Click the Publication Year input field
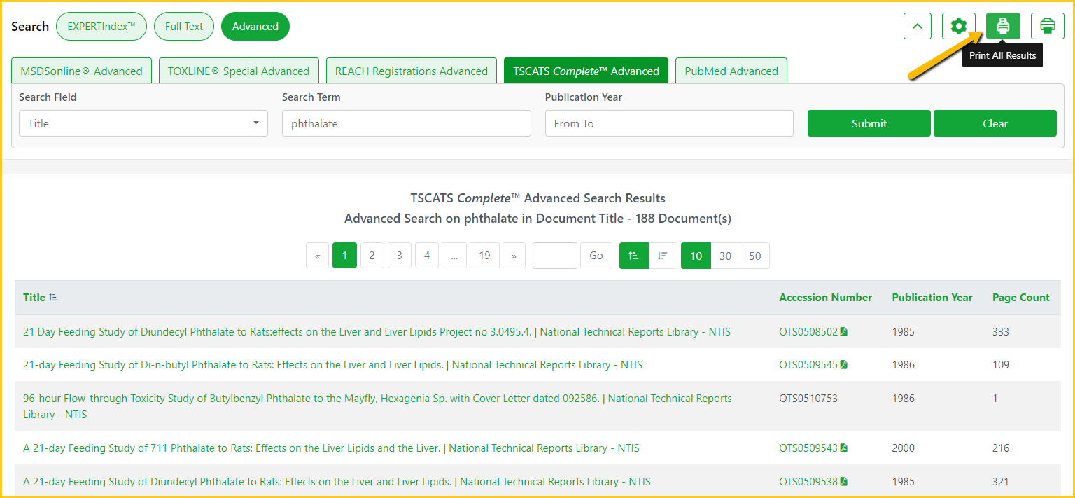Viewport: 1075px width, 498px height. point(668,123)
